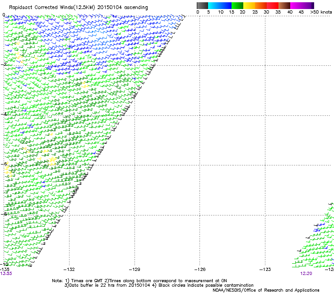Click the longitude label -123
Viewport: 334px width, 293px height.
click(265, 270)
